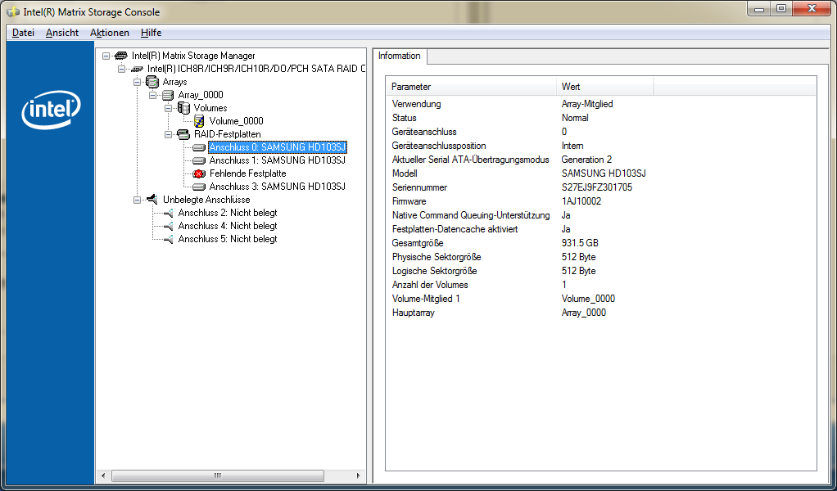Viewport: 837px width, 491px height.
Task: Click the Festplatten-Datencache aktiviert parameter
Action: [x=455, y=229]
